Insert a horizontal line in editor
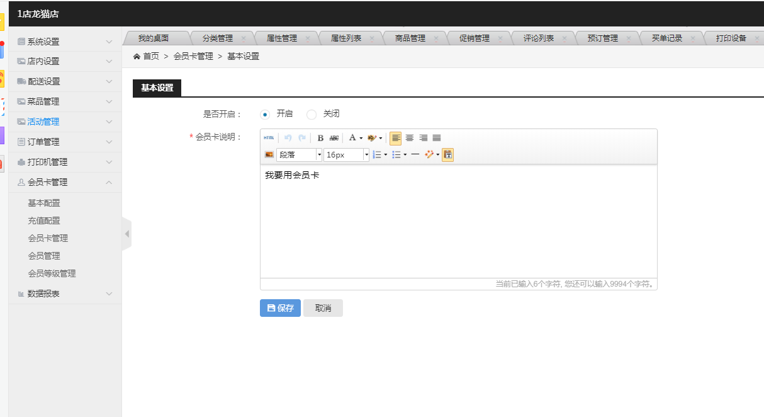 tap(415, 154)
